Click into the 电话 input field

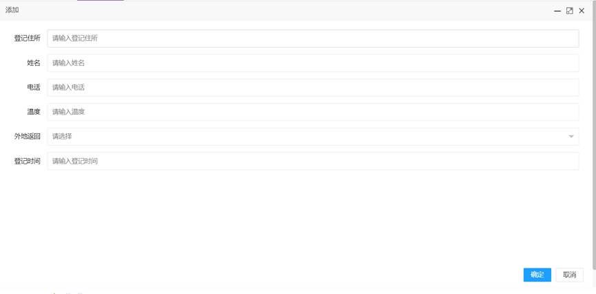coord(313,88)
